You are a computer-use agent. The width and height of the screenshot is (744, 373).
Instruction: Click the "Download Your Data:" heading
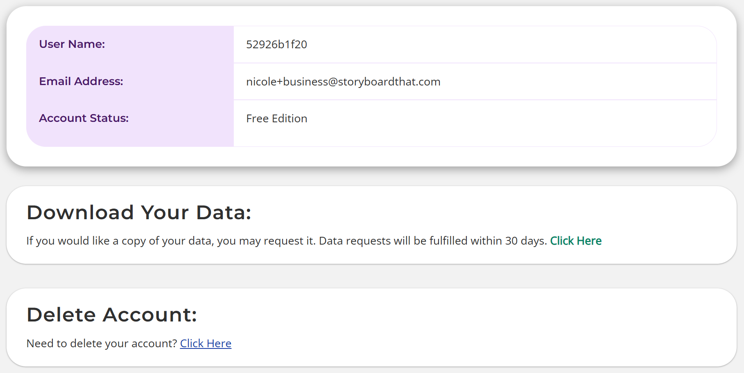[x=139, y=213]
